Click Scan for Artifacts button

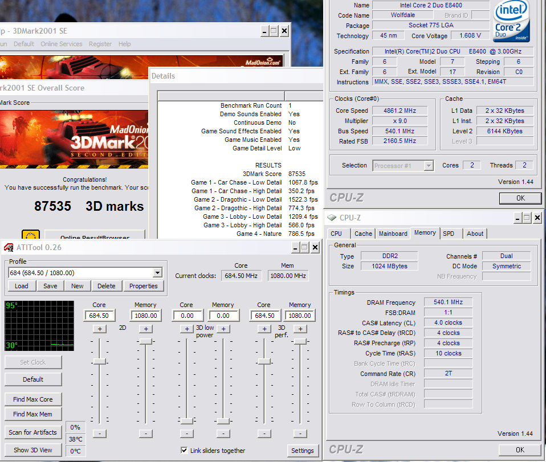click(33, 432)
